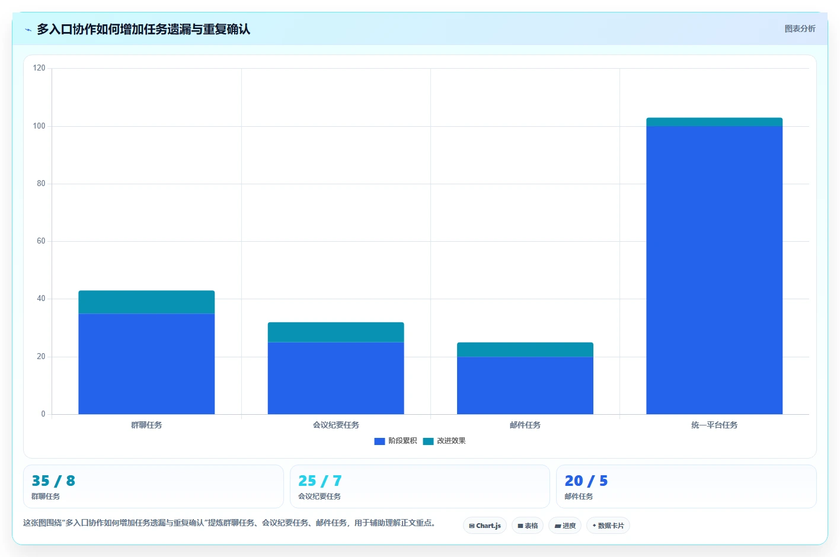Click the chart description sentence starting 这张图围绕
This screenshot has height=557, width=840.
pyautogui.click(x=231, y=523)
